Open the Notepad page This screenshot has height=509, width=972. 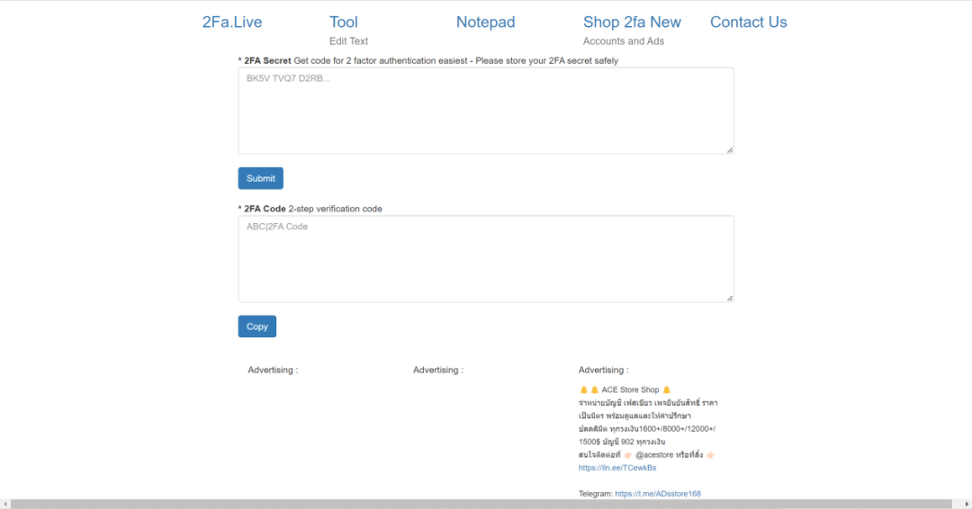[x=485, y=22]
